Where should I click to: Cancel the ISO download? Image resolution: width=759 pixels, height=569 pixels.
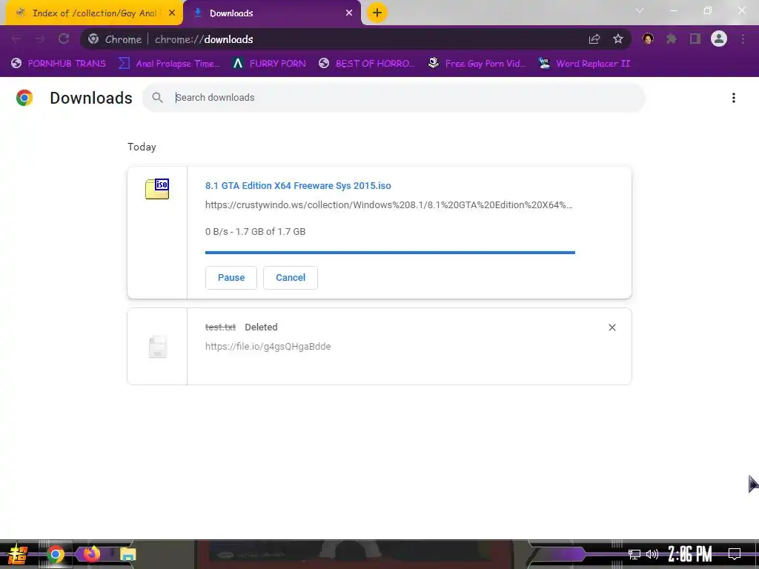click(291, 278)
